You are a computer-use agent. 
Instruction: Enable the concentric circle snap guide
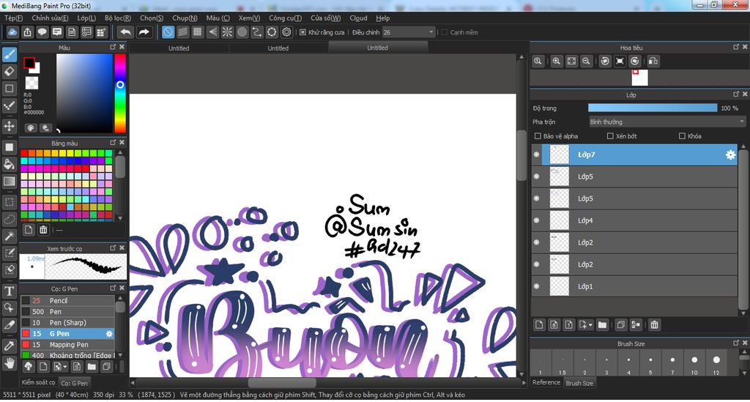coord(242,32)
